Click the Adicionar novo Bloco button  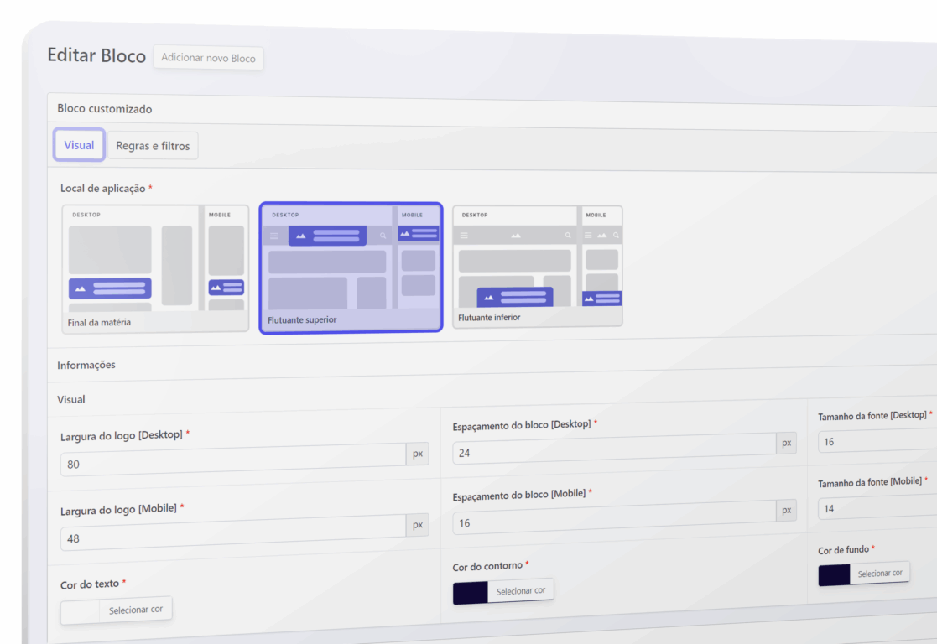click(x=208, y=58)
